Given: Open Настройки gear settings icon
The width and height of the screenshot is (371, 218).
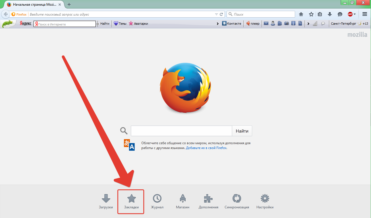Looking at the screenshot, I should [265, 202].
